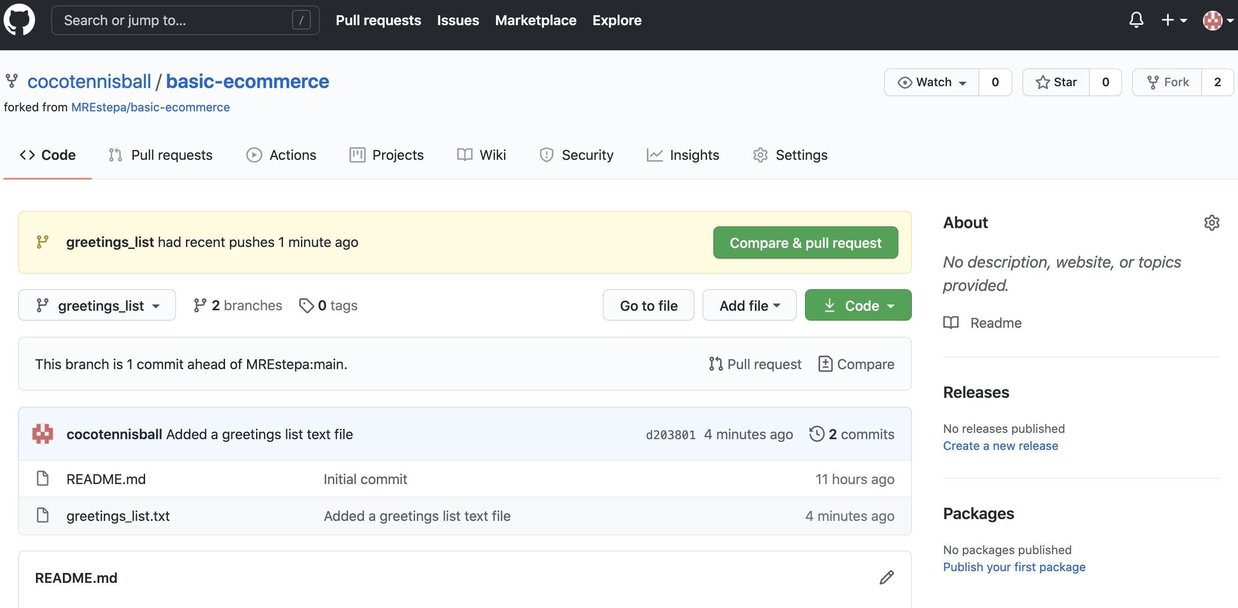Click the Releases heading

point(976,392)
